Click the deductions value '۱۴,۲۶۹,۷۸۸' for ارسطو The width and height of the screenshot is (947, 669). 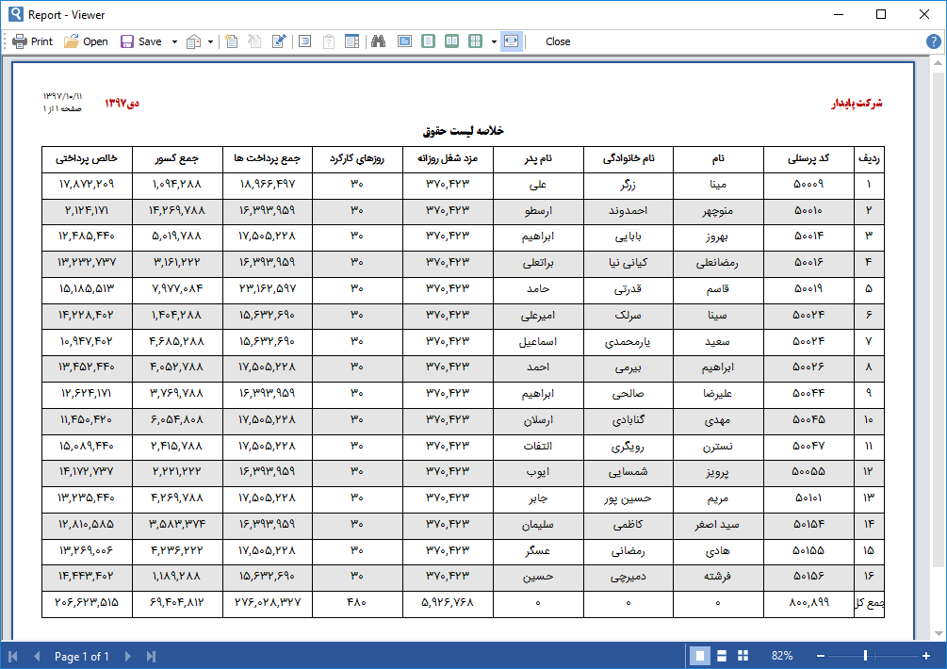177,211
